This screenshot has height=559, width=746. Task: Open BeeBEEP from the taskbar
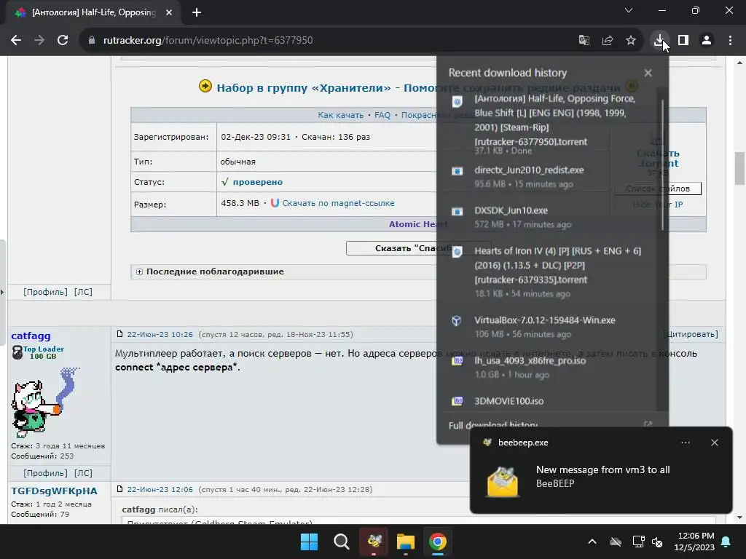pos(374,542)
